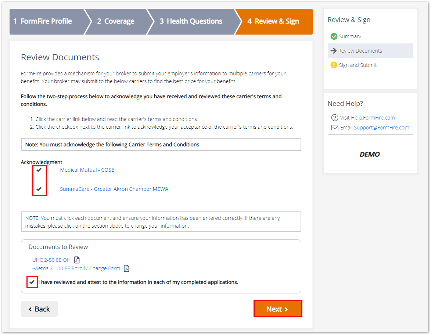431x335 pixels.
Task: Go to step 3 Health Questions
Action: click(191, 21)
